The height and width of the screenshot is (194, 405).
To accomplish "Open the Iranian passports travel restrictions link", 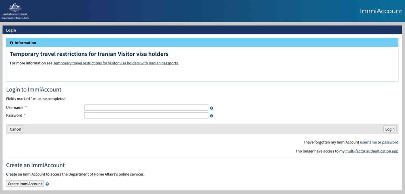I will click(115, 63).
